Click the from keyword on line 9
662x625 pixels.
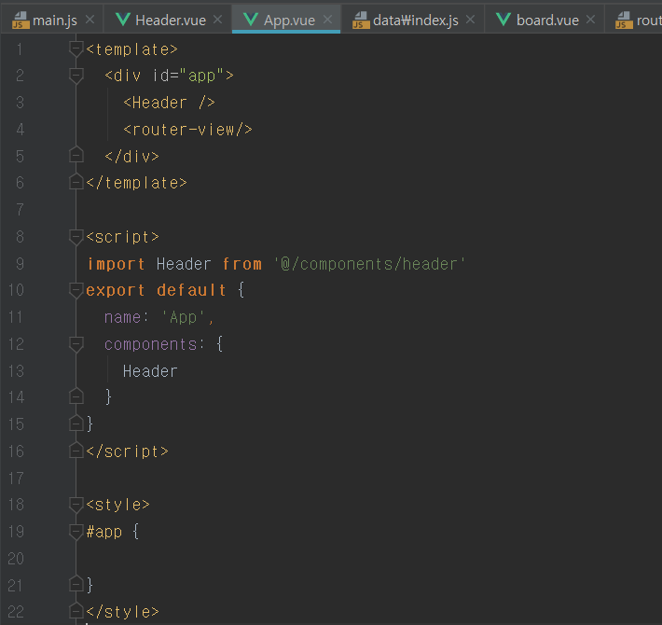(242, 264)
